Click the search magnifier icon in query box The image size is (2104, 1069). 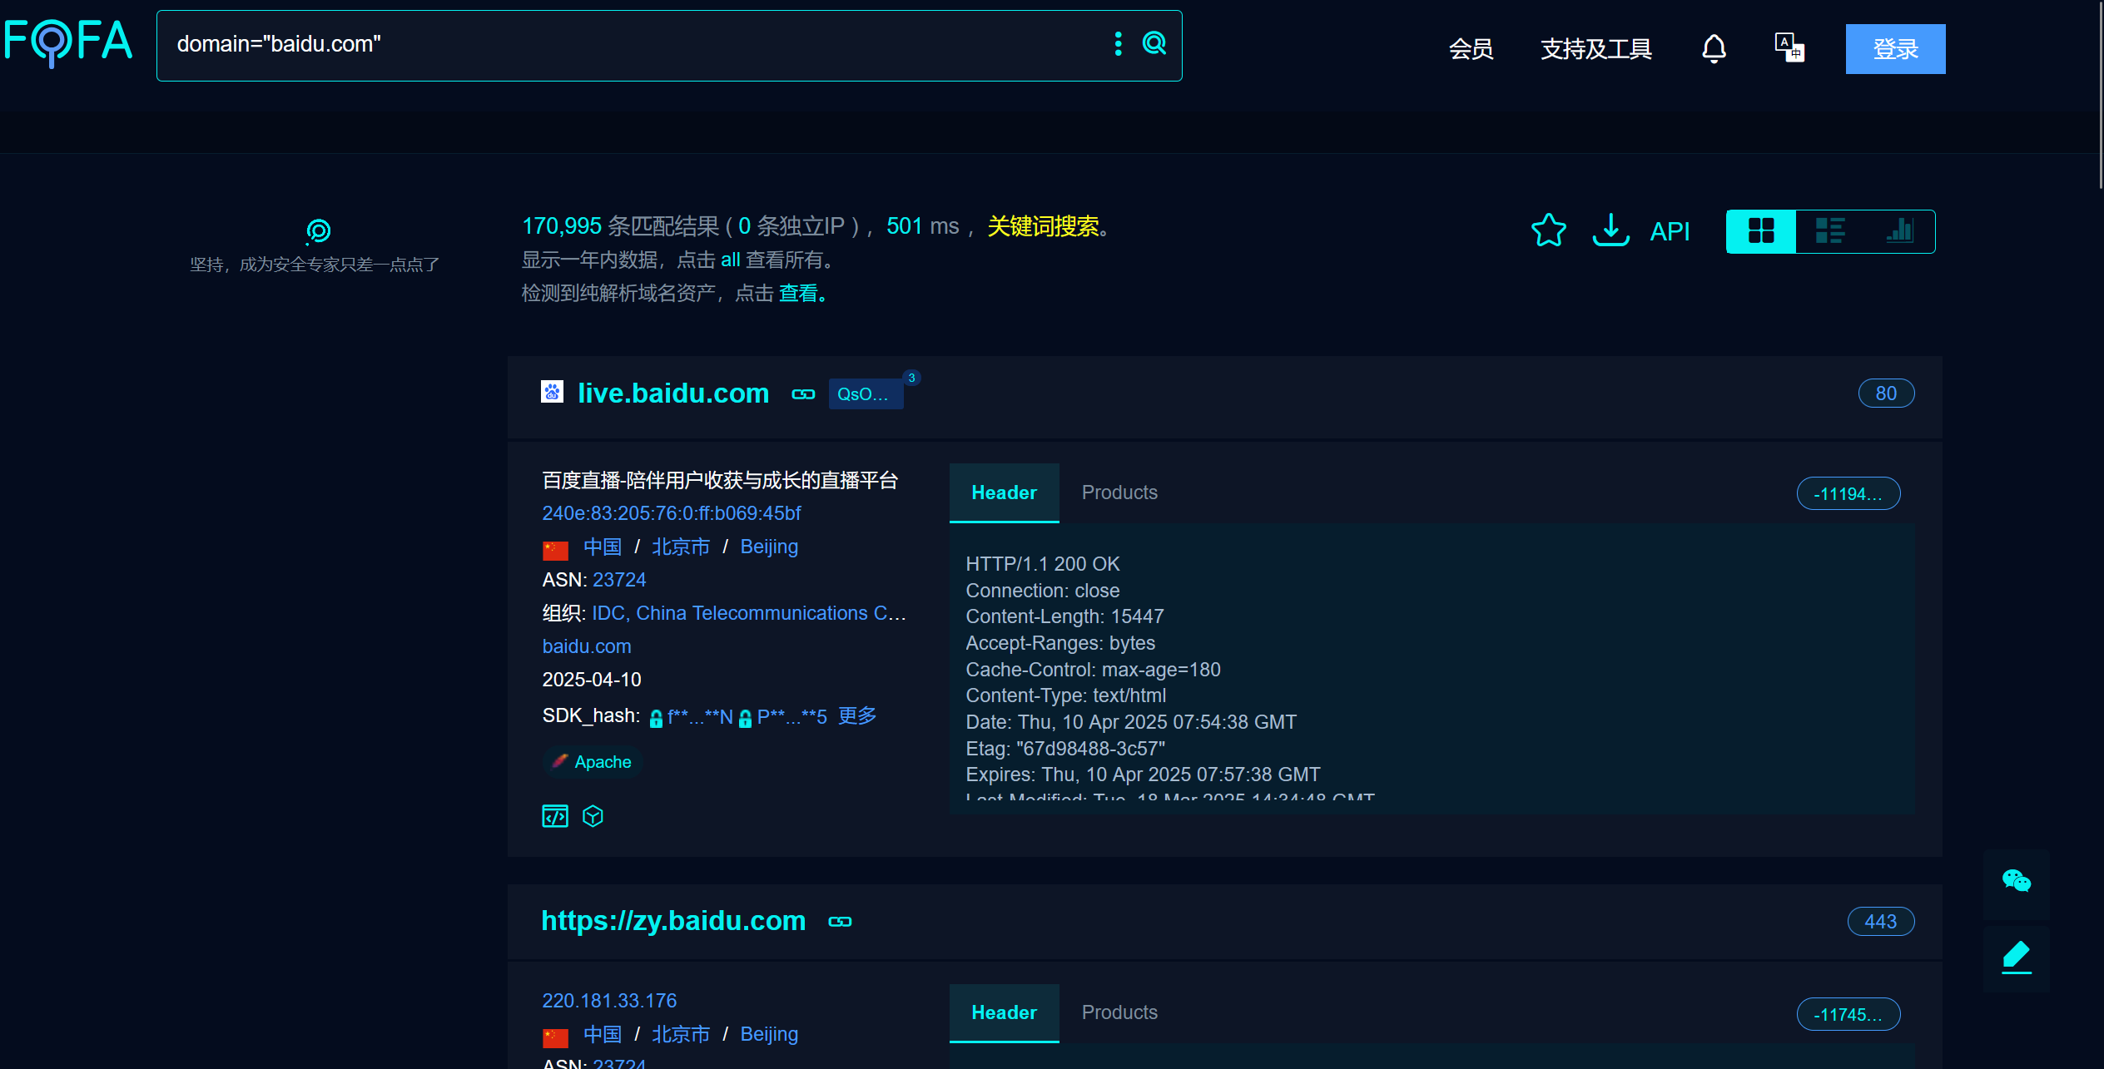tap(1154, 43)
